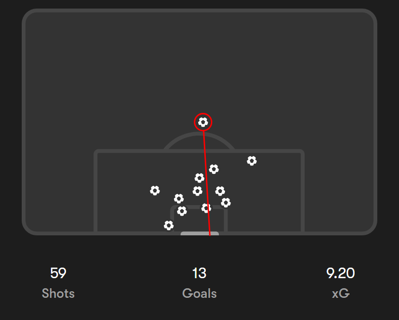Click the Goals label text
The image size is (399, 320).
click(x=199, y=293)
